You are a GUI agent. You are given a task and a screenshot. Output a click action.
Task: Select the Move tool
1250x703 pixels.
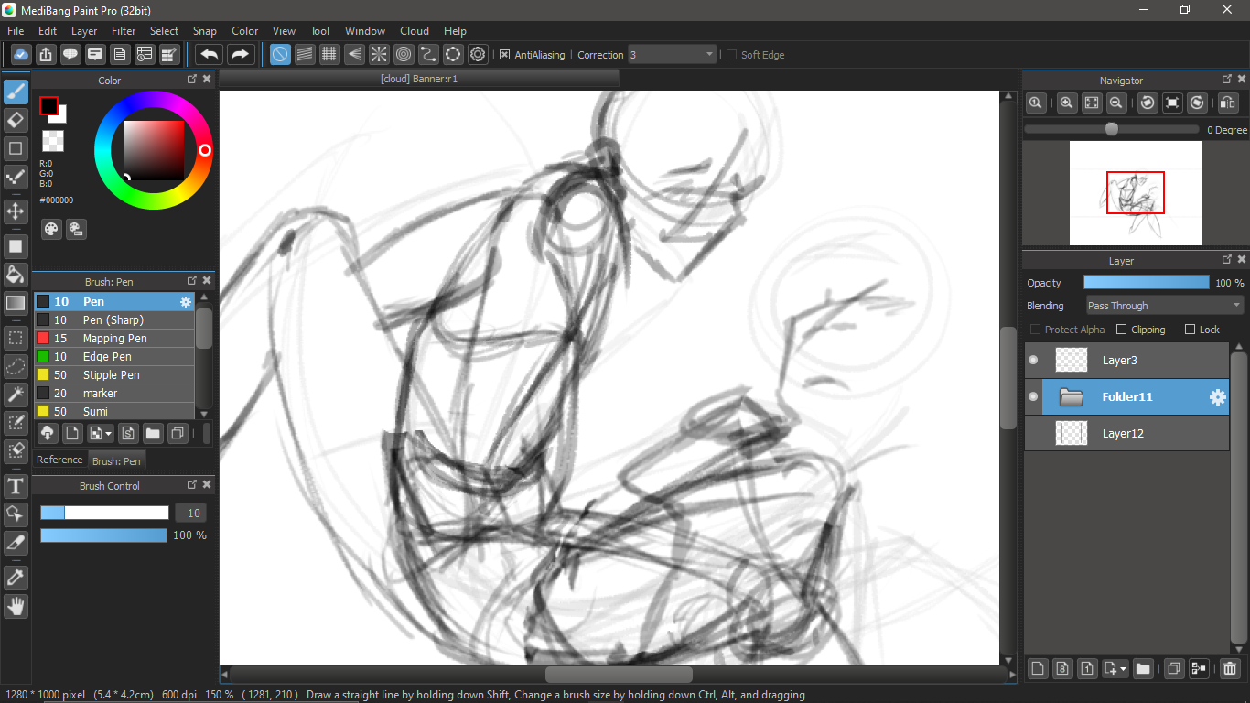16,211
